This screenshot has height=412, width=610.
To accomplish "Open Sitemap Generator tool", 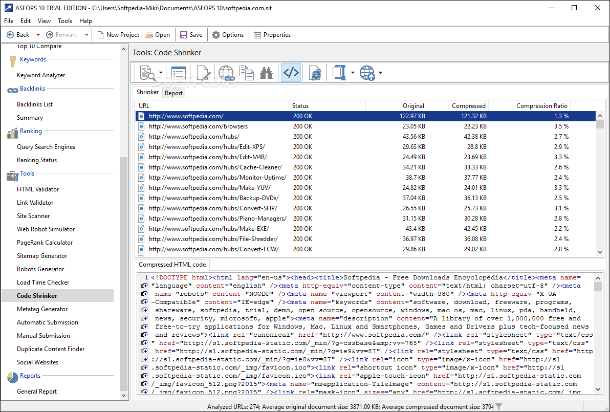I will coord(41,255).
